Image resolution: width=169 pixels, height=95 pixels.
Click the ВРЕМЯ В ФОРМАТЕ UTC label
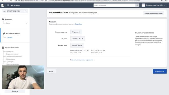[80, 50]
